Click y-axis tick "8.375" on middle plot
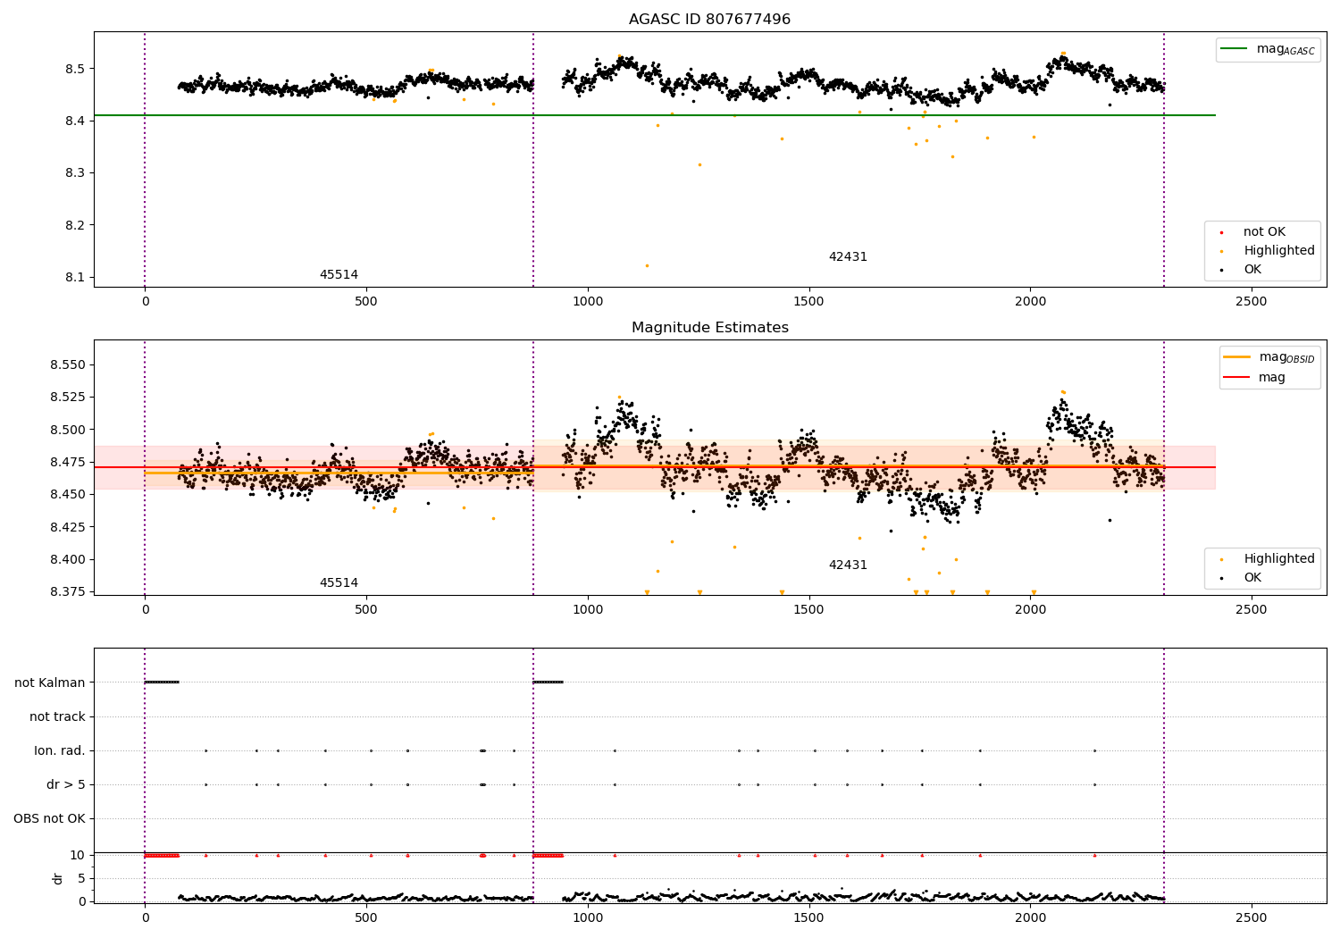1340x938 pixels. pyautogui.click(x=68, y=592)
